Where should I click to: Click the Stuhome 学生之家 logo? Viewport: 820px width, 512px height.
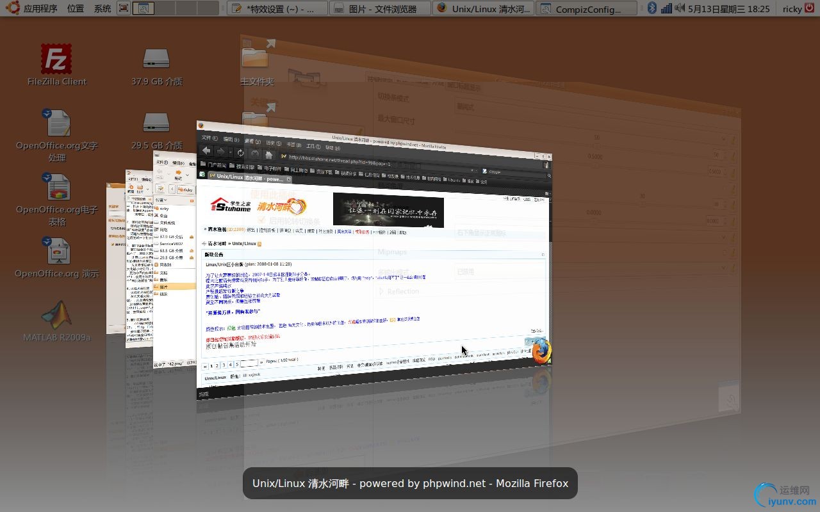click(x=231, y=205)
